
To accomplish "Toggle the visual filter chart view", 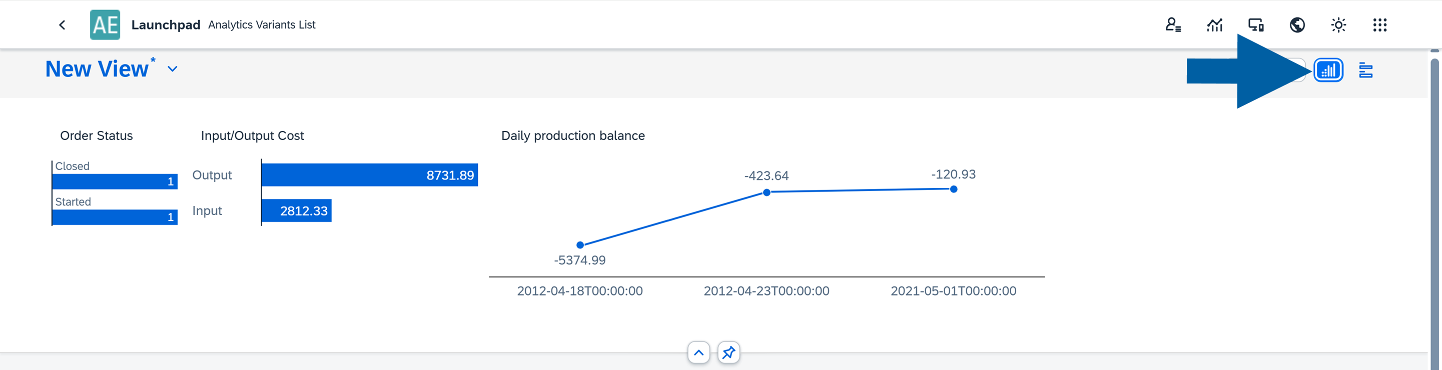I will point(1328,70).
